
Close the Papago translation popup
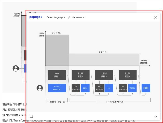point(156,17)
